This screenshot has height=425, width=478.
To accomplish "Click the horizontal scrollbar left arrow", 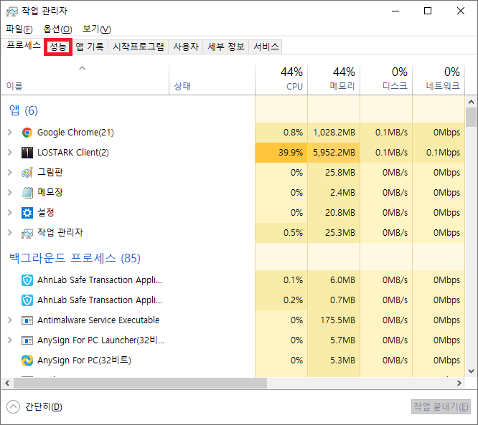I will (x=7, y=383).
